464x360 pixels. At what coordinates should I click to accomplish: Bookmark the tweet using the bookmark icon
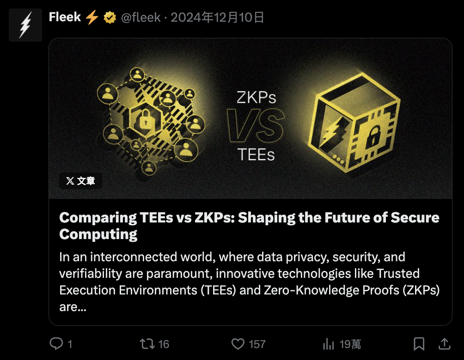tap(419, 344)
